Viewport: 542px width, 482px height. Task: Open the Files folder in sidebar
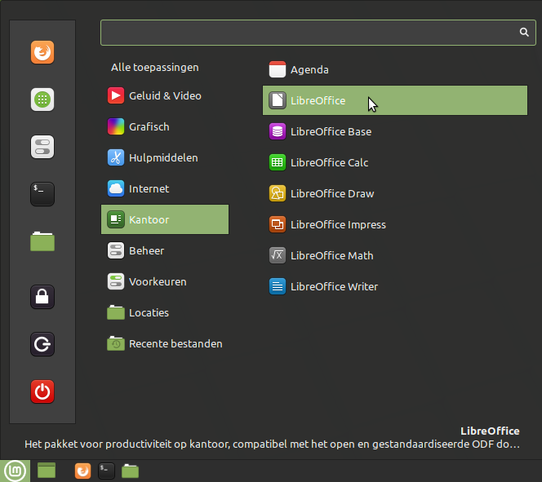click(x=42, y=241)
